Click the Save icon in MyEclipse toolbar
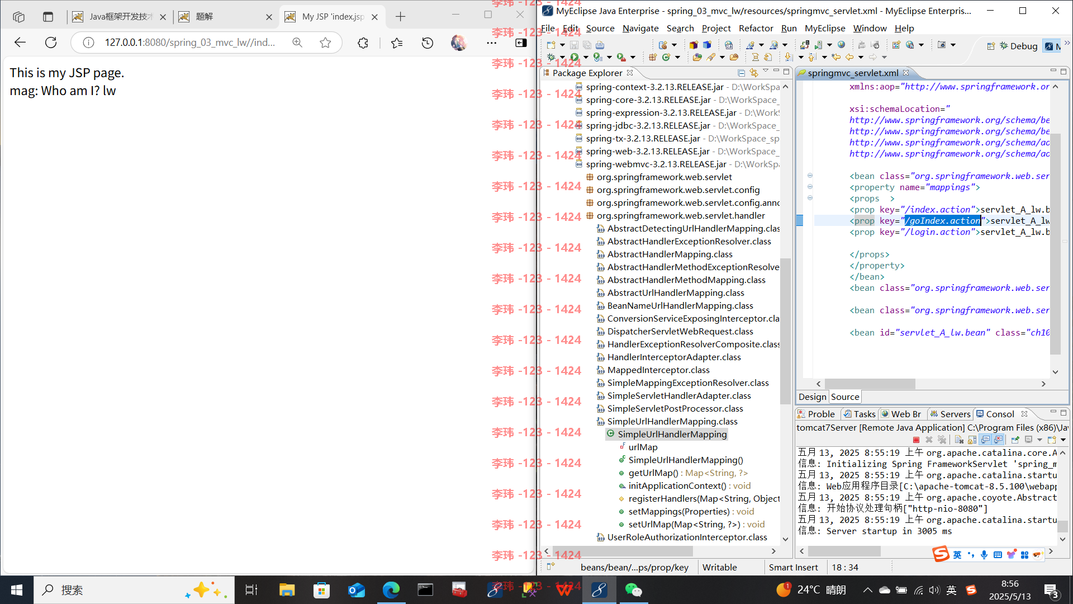Viewport: 1073px width, 604px height. point(574,45)
